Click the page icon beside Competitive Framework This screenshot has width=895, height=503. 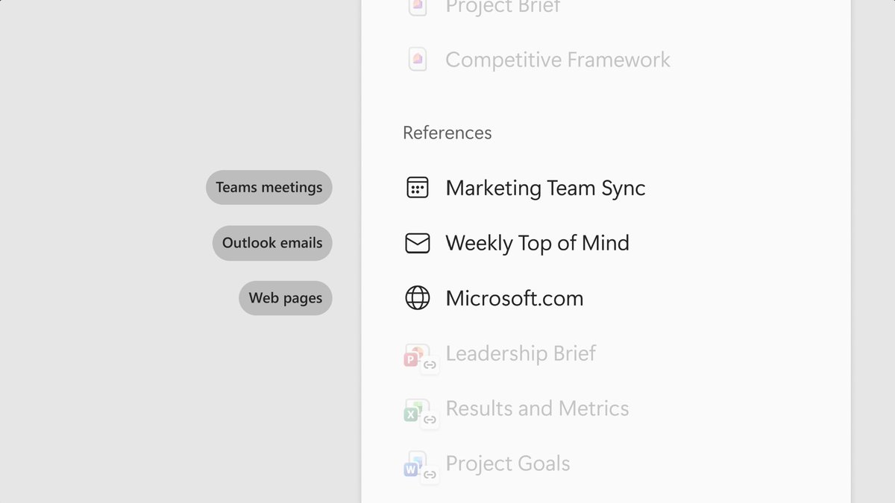click(418, 60)
